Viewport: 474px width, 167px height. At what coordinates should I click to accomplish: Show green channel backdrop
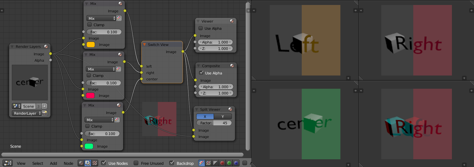(x=229, y=163)
